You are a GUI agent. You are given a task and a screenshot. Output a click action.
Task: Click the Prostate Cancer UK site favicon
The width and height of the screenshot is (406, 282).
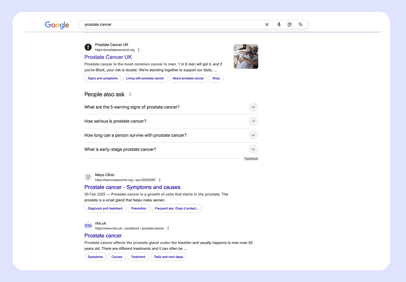(x=88, y=47)
